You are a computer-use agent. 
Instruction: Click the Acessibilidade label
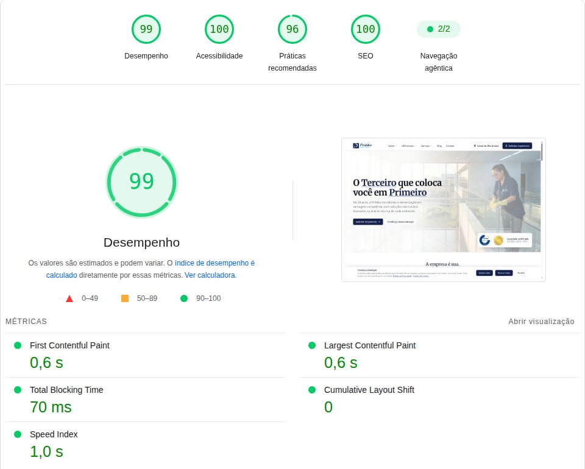(219, 56)
